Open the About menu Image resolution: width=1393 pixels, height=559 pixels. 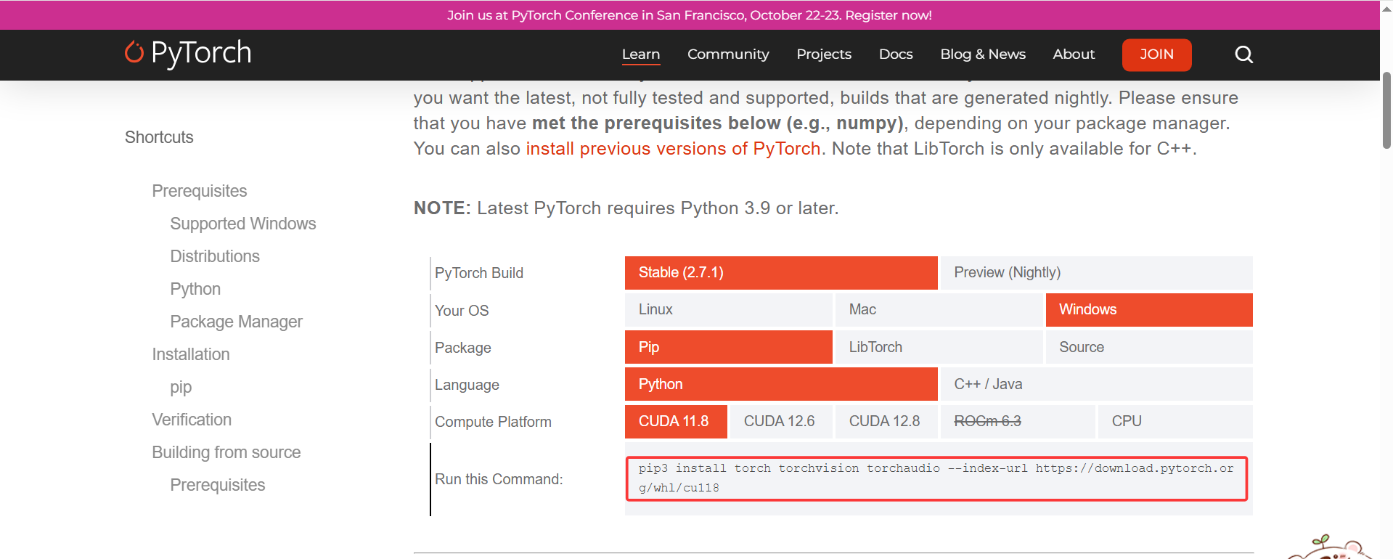click(x=1074, y=54)
